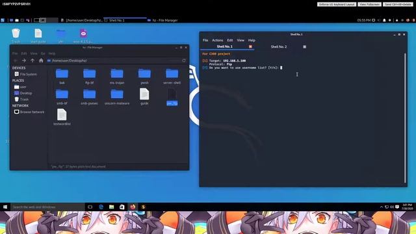Open terminal Edit menu
Viewport: 416px width, 234px height.
(229, 40)
